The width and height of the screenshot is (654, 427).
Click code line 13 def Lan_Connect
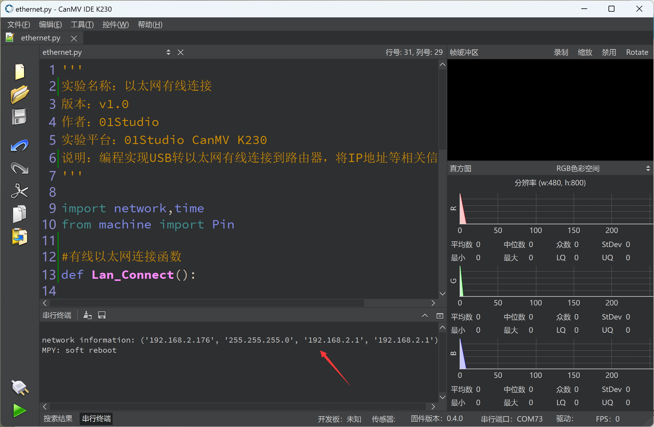click(128, 275)
